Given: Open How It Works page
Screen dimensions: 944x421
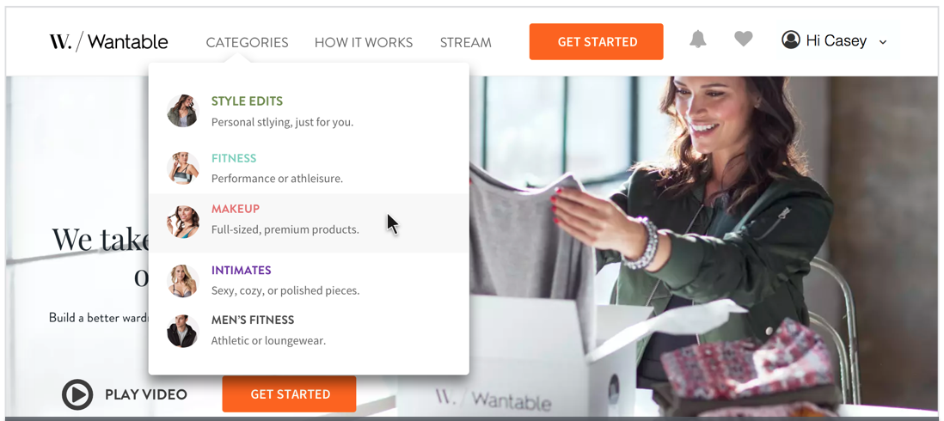Looking at the screenshot, I should pos(364,43).
